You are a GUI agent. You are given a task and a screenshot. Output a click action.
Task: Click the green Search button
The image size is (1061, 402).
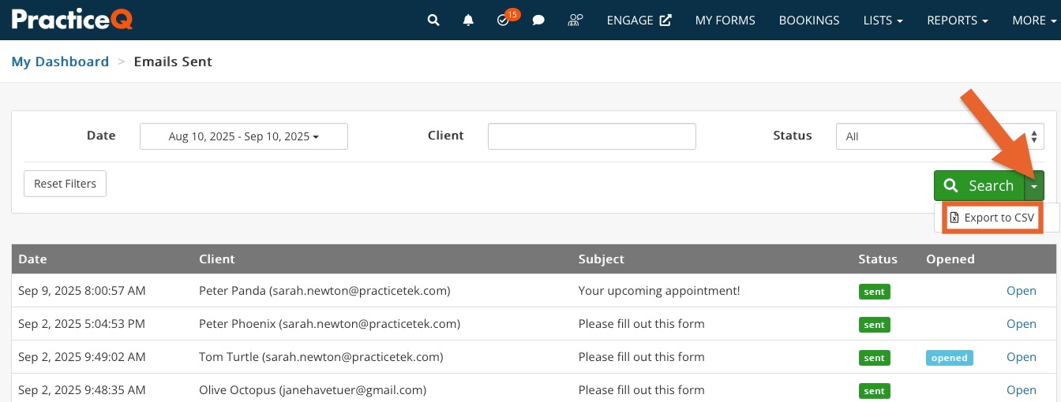coord(979,186)
